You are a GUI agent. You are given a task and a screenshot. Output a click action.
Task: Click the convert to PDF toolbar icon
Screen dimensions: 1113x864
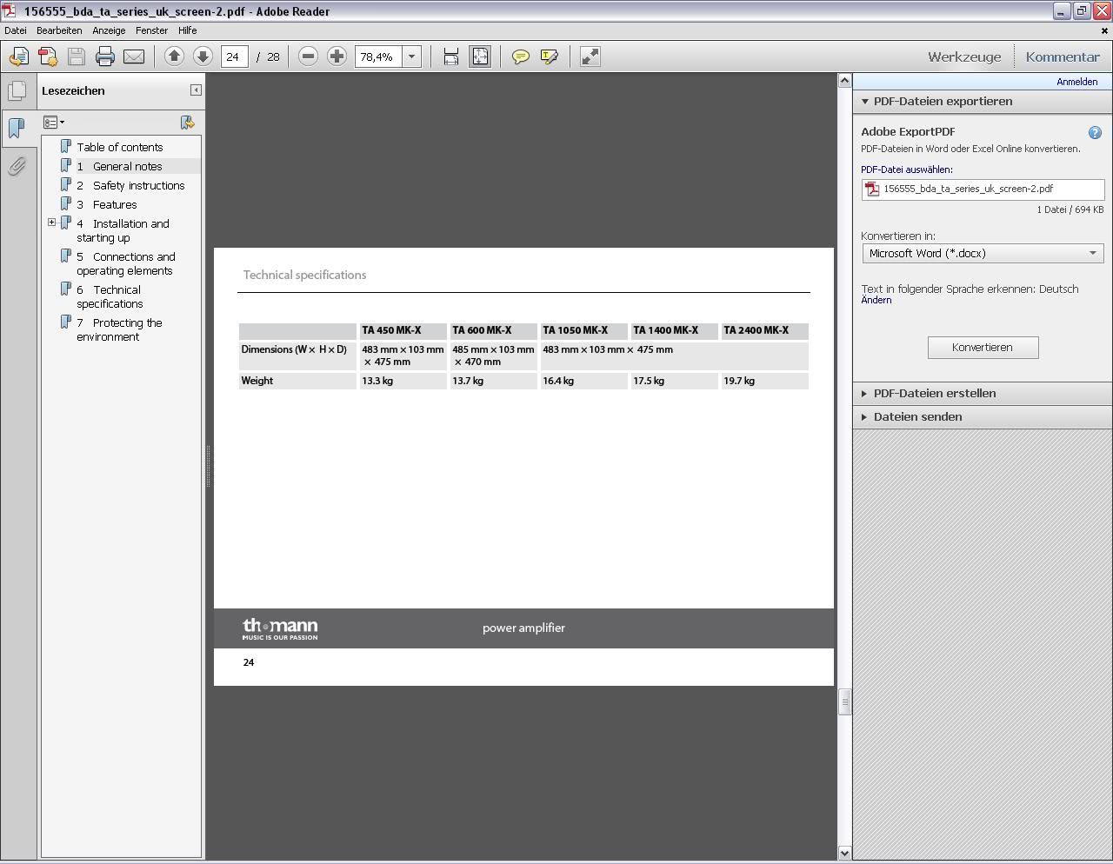[48, 56]
